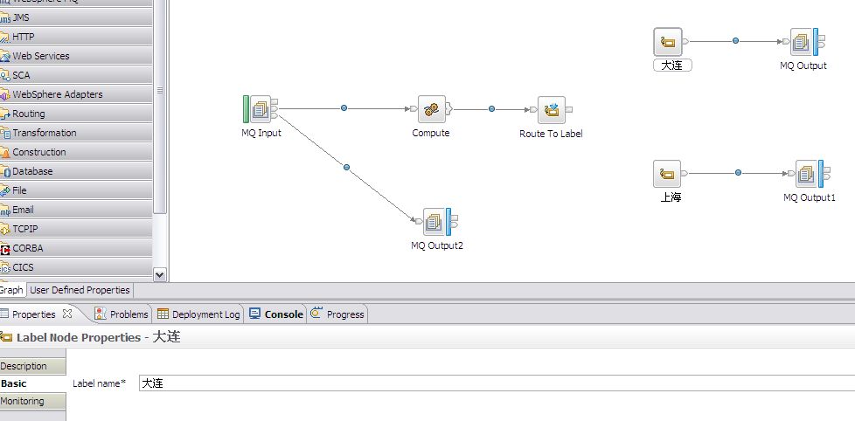Expand the SCA palette drawer
The image size is (855, 421).
pos(76,75)
